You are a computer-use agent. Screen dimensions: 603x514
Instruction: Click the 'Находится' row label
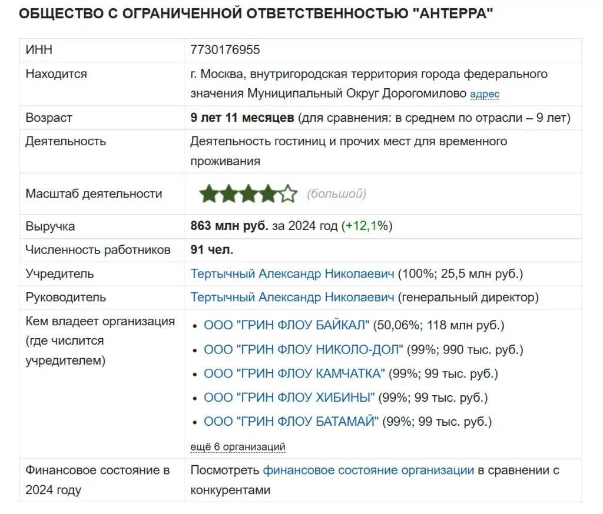[x=56, y=74]
